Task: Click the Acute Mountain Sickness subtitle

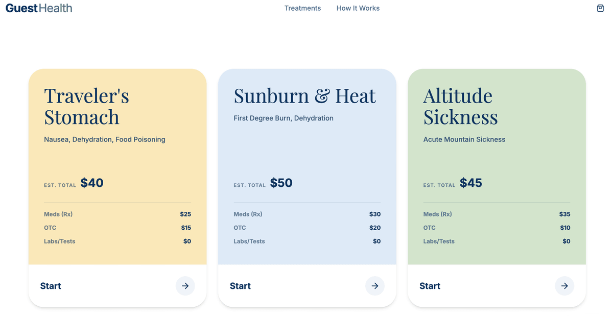Action: coord(464,139)
